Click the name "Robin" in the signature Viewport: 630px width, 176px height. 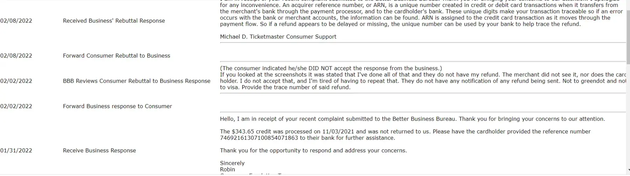(x=227, y=170)
